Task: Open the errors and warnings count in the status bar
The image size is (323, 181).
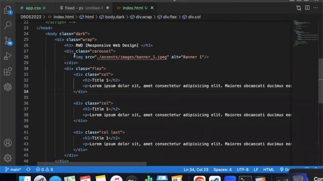Action: [x=44, y=169]
